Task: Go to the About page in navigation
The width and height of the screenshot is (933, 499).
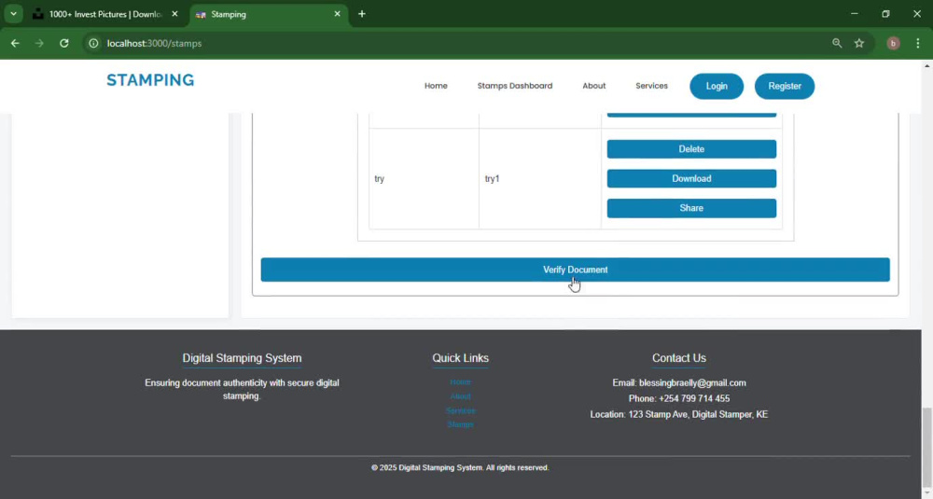Action: coord(593,86)
